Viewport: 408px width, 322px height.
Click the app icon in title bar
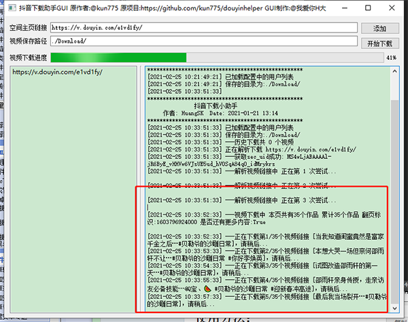(12, 8)
